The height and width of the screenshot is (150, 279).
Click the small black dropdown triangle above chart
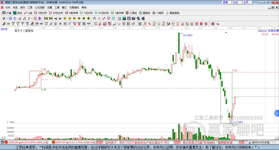[226, 32]
